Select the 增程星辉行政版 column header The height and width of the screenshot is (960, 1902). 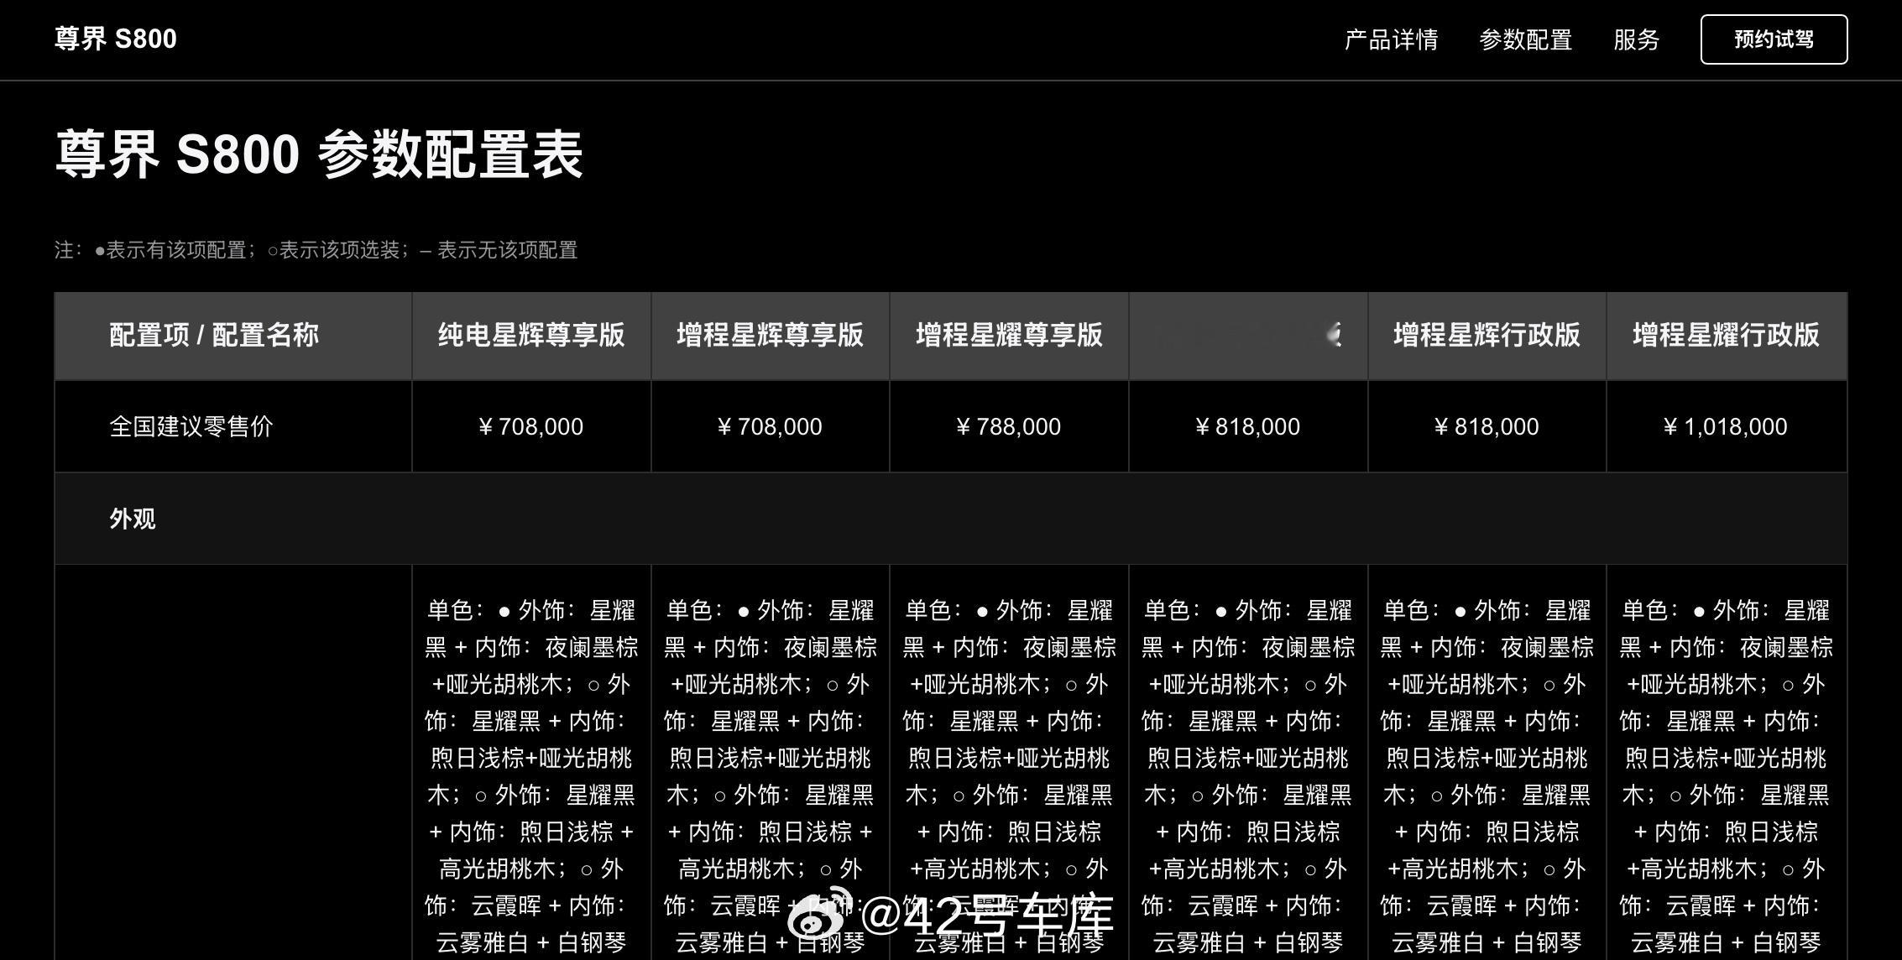1487,336
